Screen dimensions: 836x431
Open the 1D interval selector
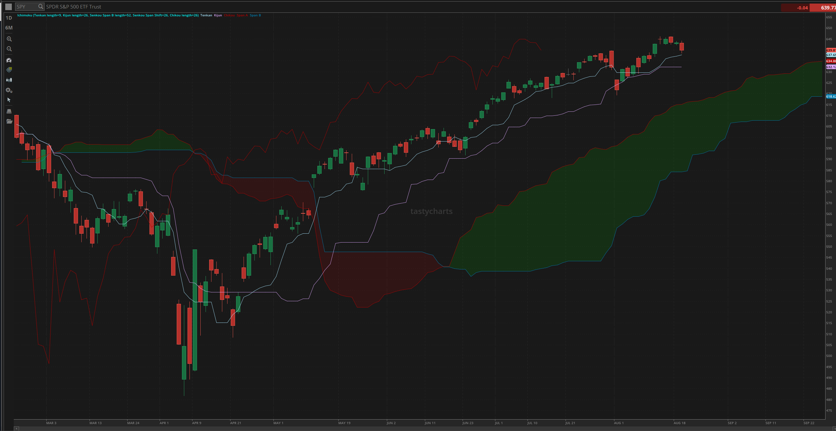coord(9,18)
